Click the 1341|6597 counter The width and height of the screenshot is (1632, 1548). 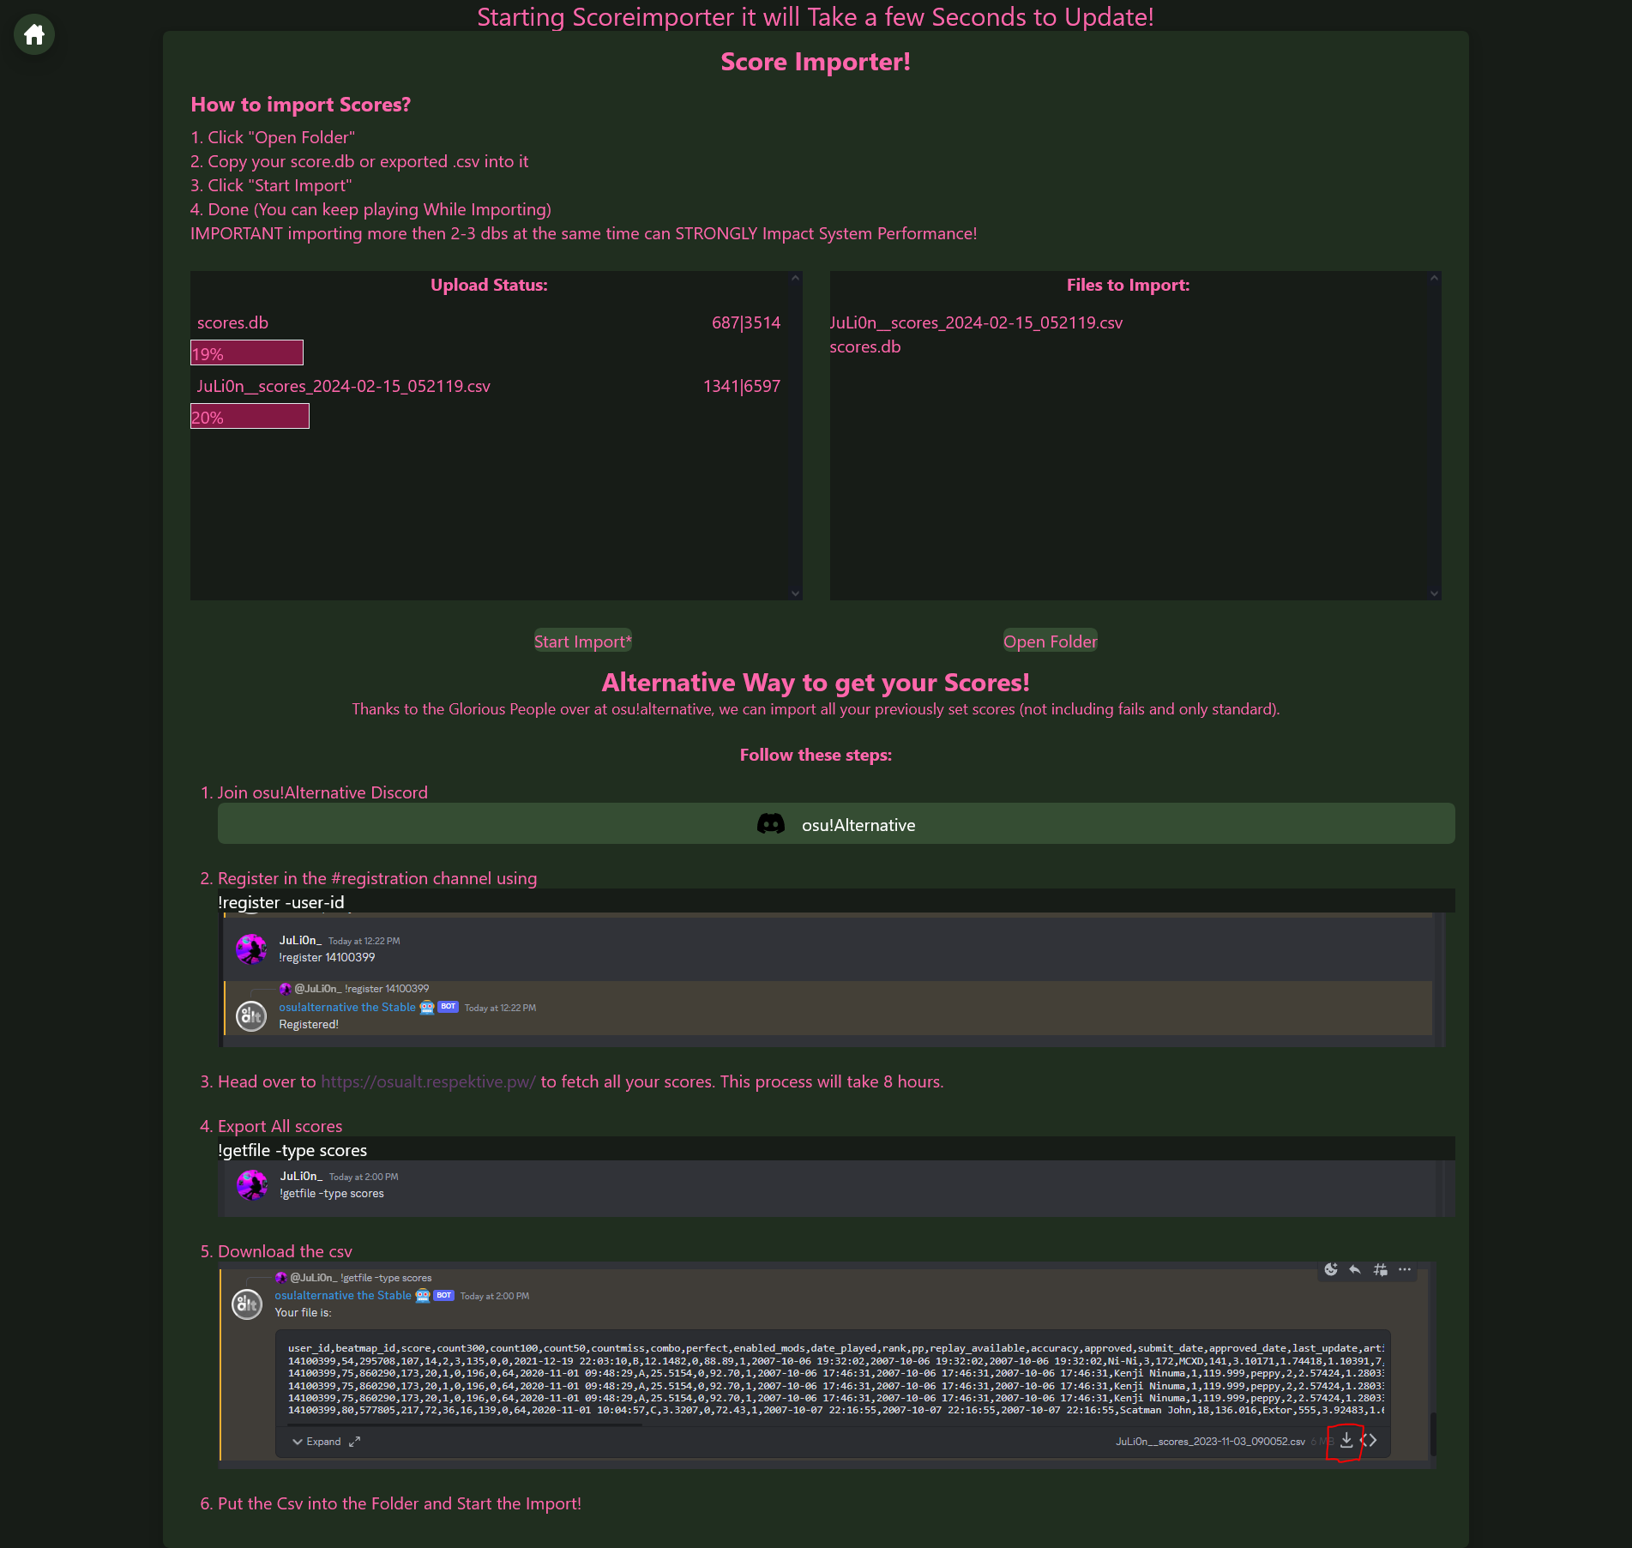[x=742, y=386]
